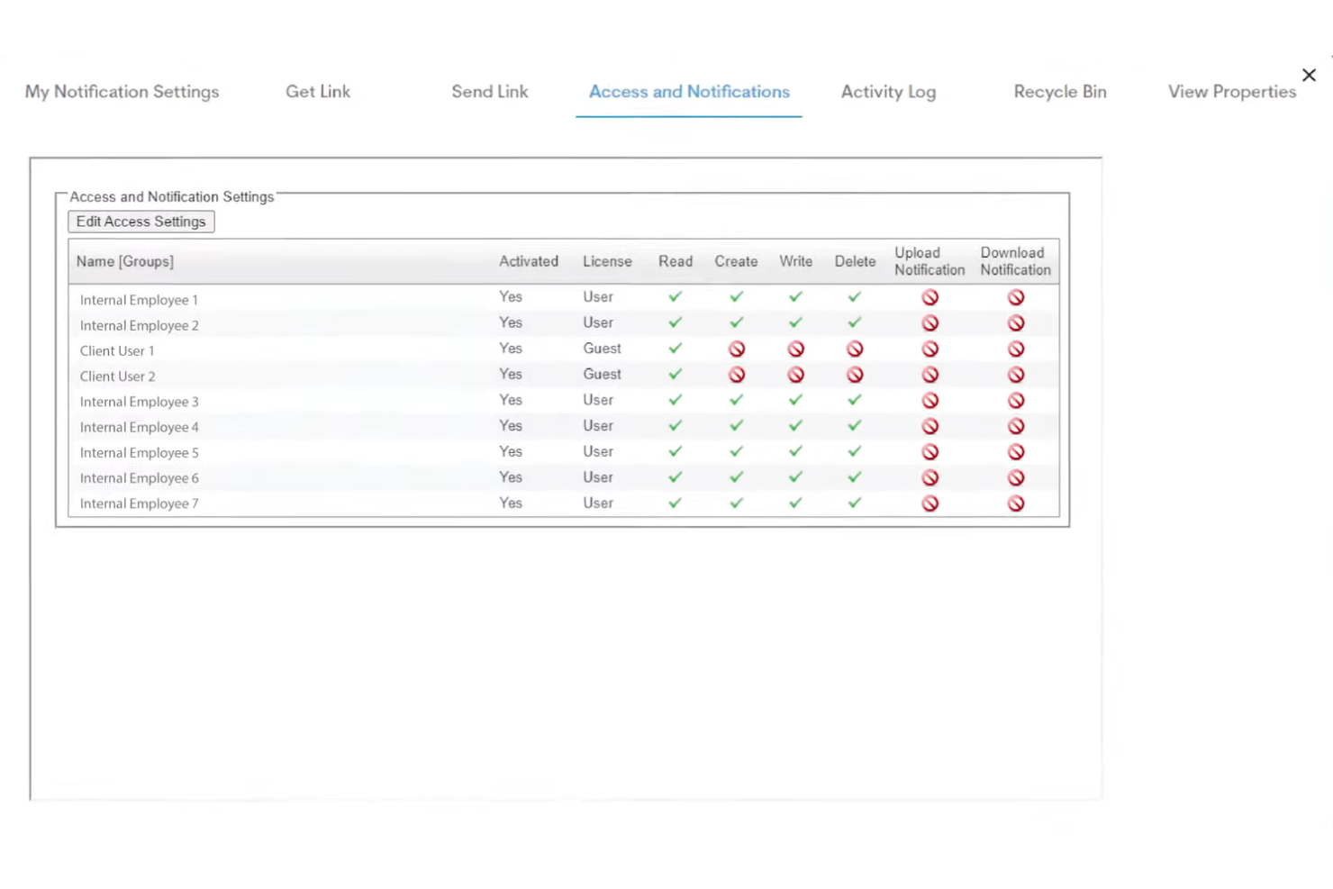Switch to the Activity Log tab
This screenshot has height=889, width=1333.
888,91
